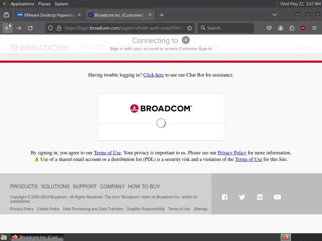Open a new tab with plus button
Viewport: 322px width, 241px height.
(x=162, y=15)
